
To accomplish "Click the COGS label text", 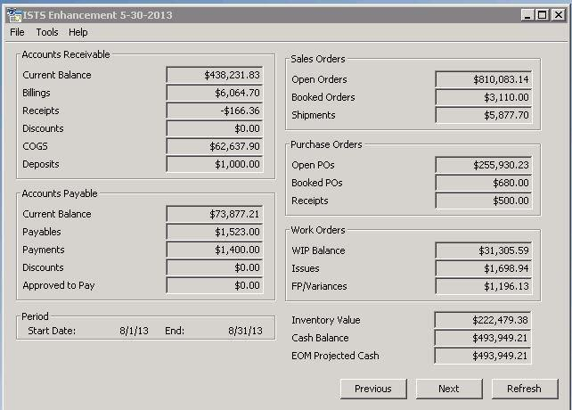I will (35, 146).
